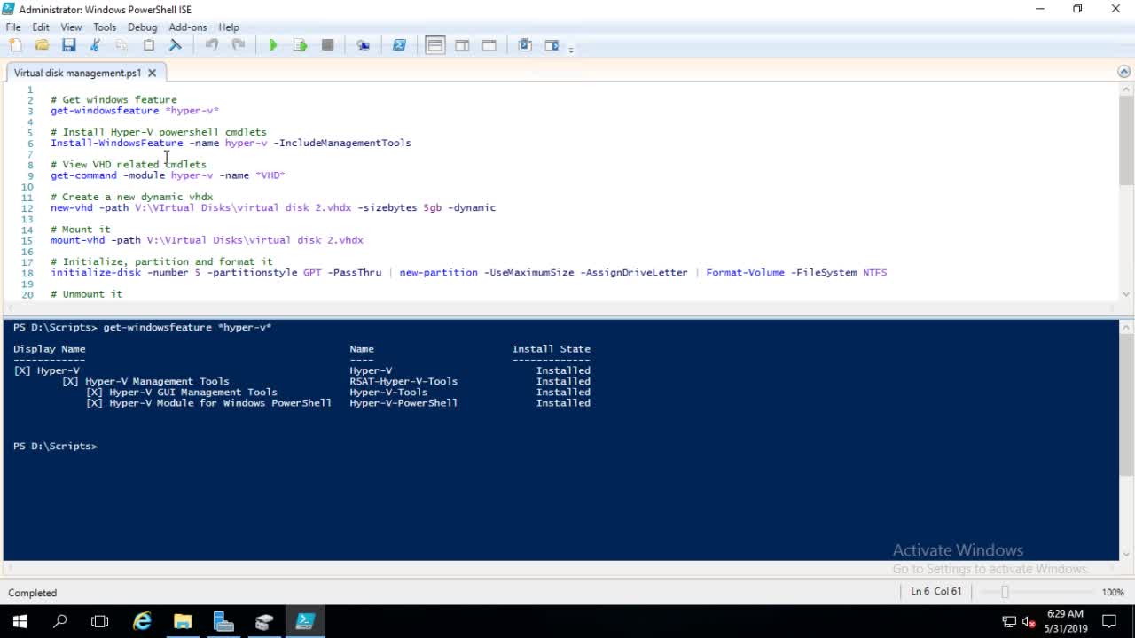
Task: Open a script with the folder icon
Action: point(42,45)
